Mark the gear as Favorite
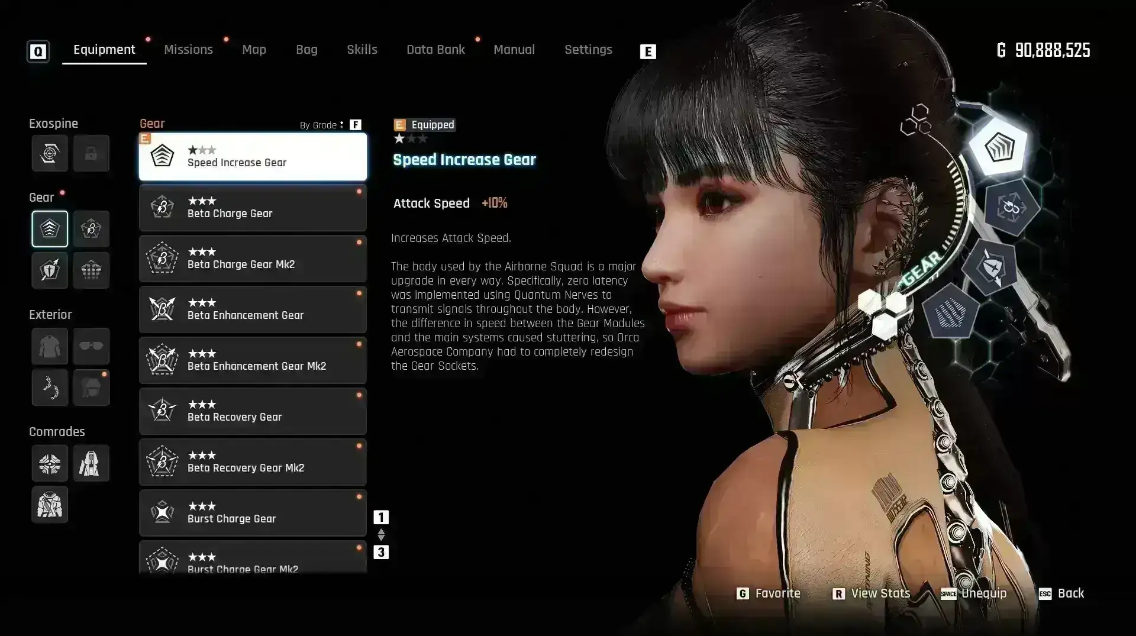 click(769, 593)
